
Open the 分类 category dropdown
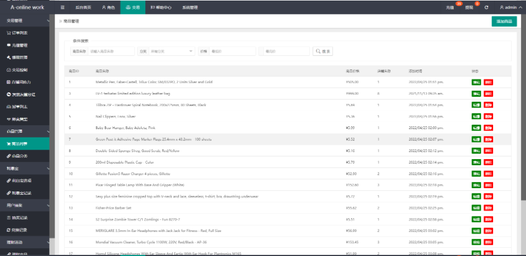[x=172, y=51]
